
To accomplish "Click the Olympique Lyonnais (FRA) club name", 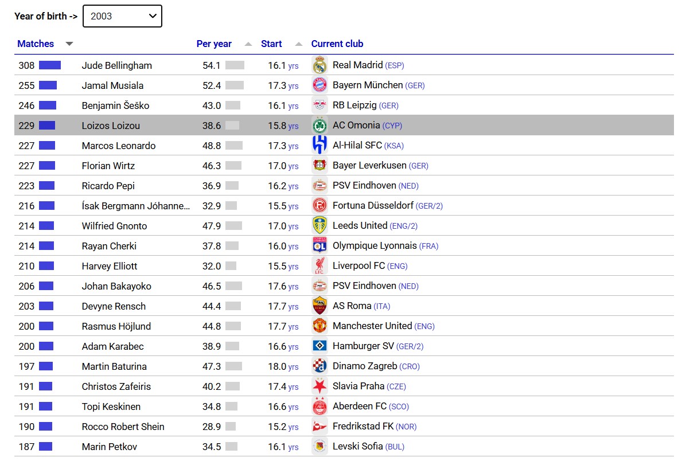I will 385,246.
